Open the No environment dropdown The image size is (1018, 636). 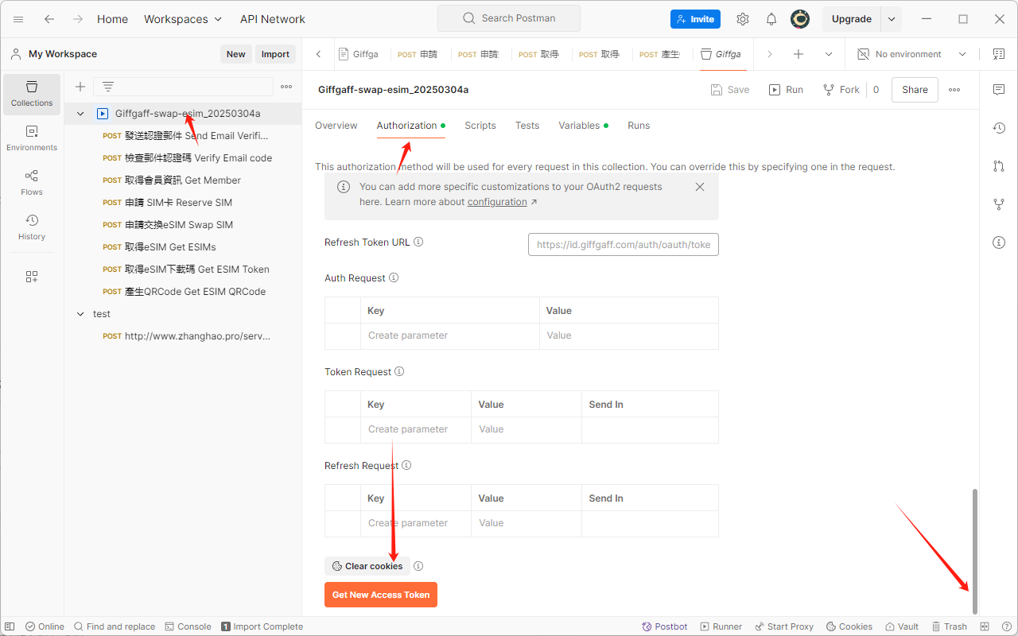[x=911, y=54]
